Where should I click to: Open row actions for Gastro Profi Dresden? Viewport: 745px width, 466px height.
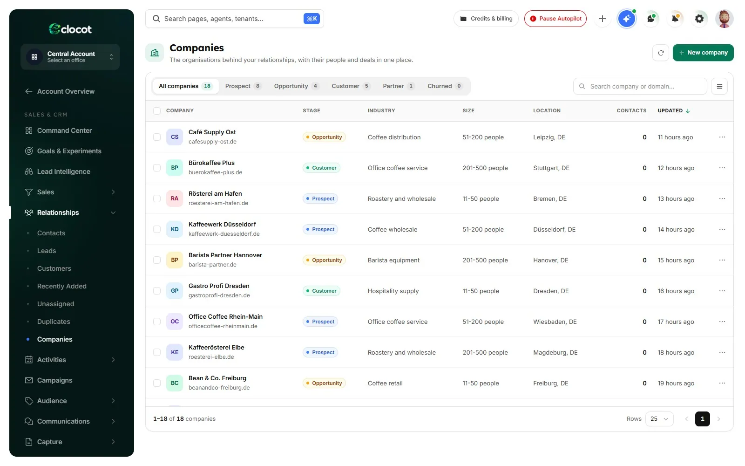[x=722, y=291]
